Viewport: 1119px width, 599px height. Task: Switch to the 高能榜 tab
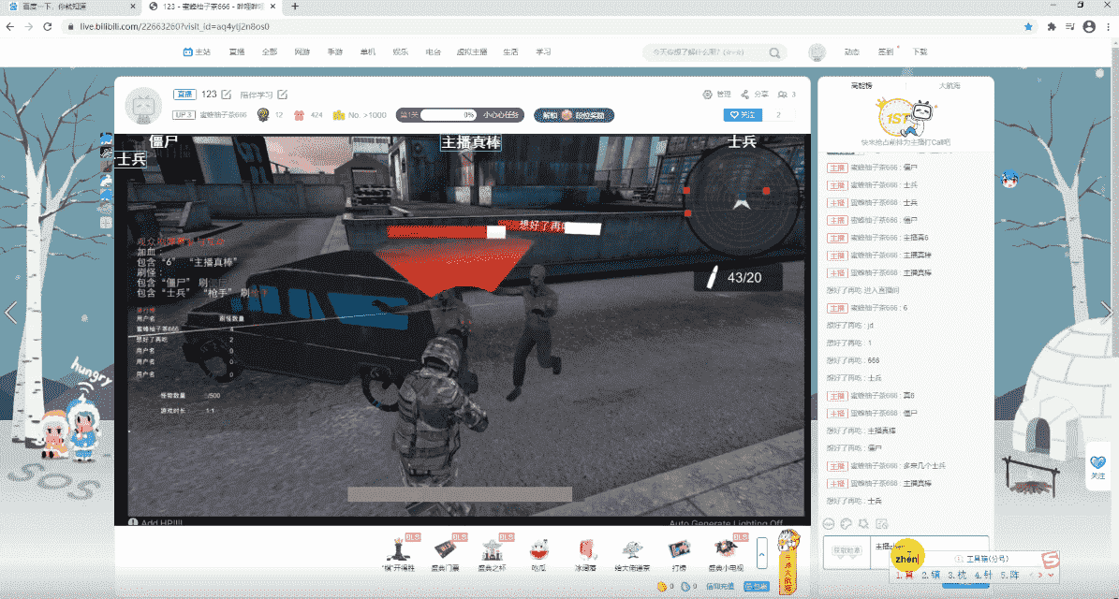(861, 85)
